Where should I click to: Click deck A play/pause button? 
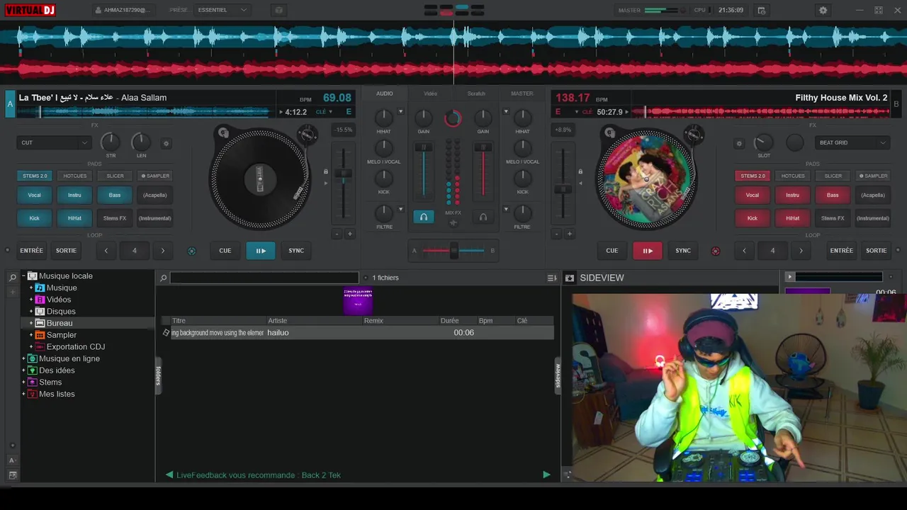click(x=261, y=251)
